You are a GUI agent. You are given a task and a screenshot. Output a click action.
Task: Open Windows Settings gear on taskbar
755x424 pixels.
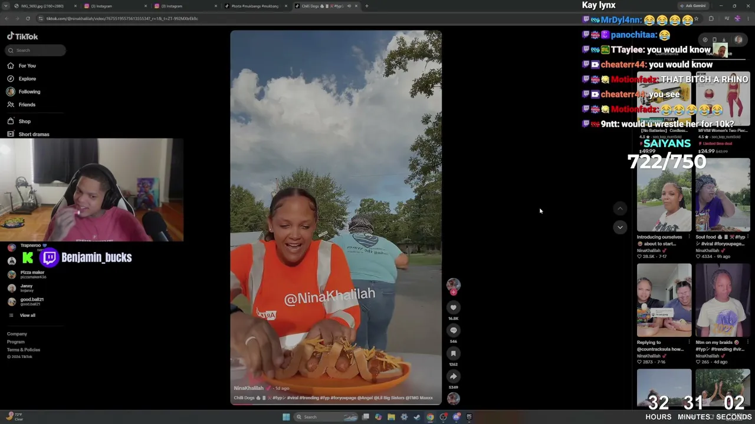point(404,417)
